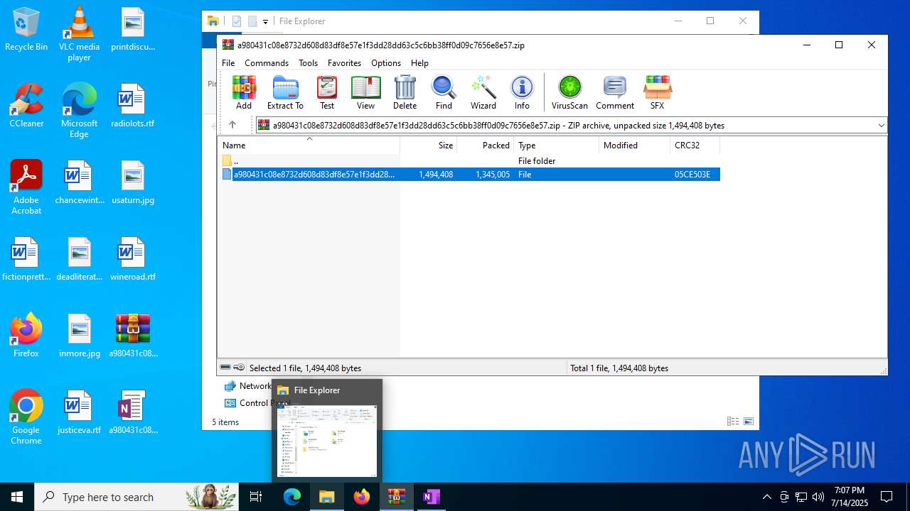Open the Commands menu

coord(267,63)
